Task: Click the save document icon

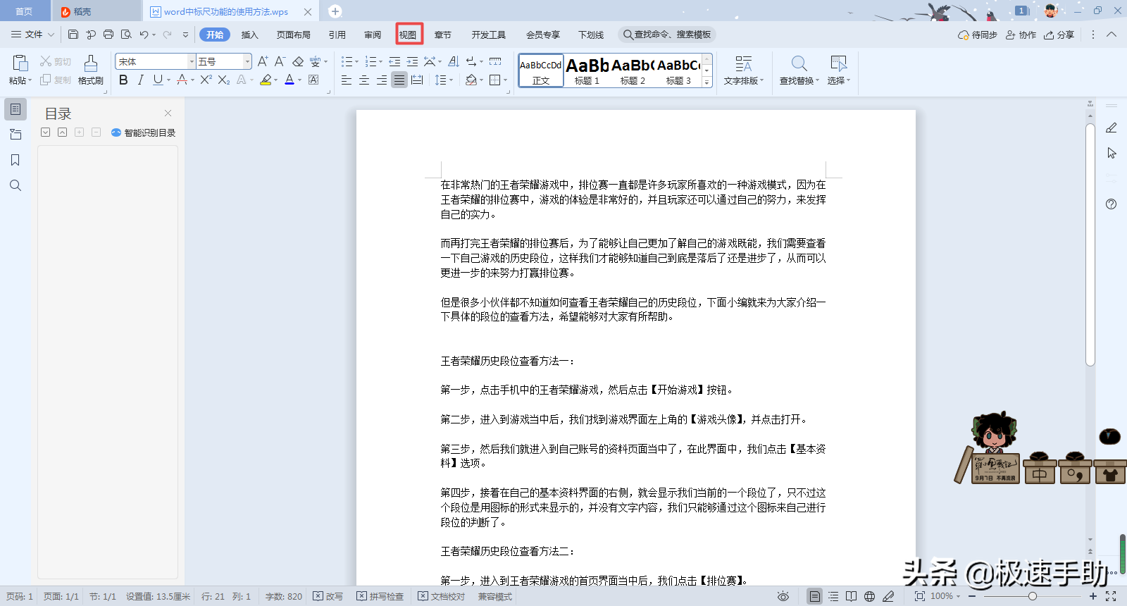Action: pos(73,35)
